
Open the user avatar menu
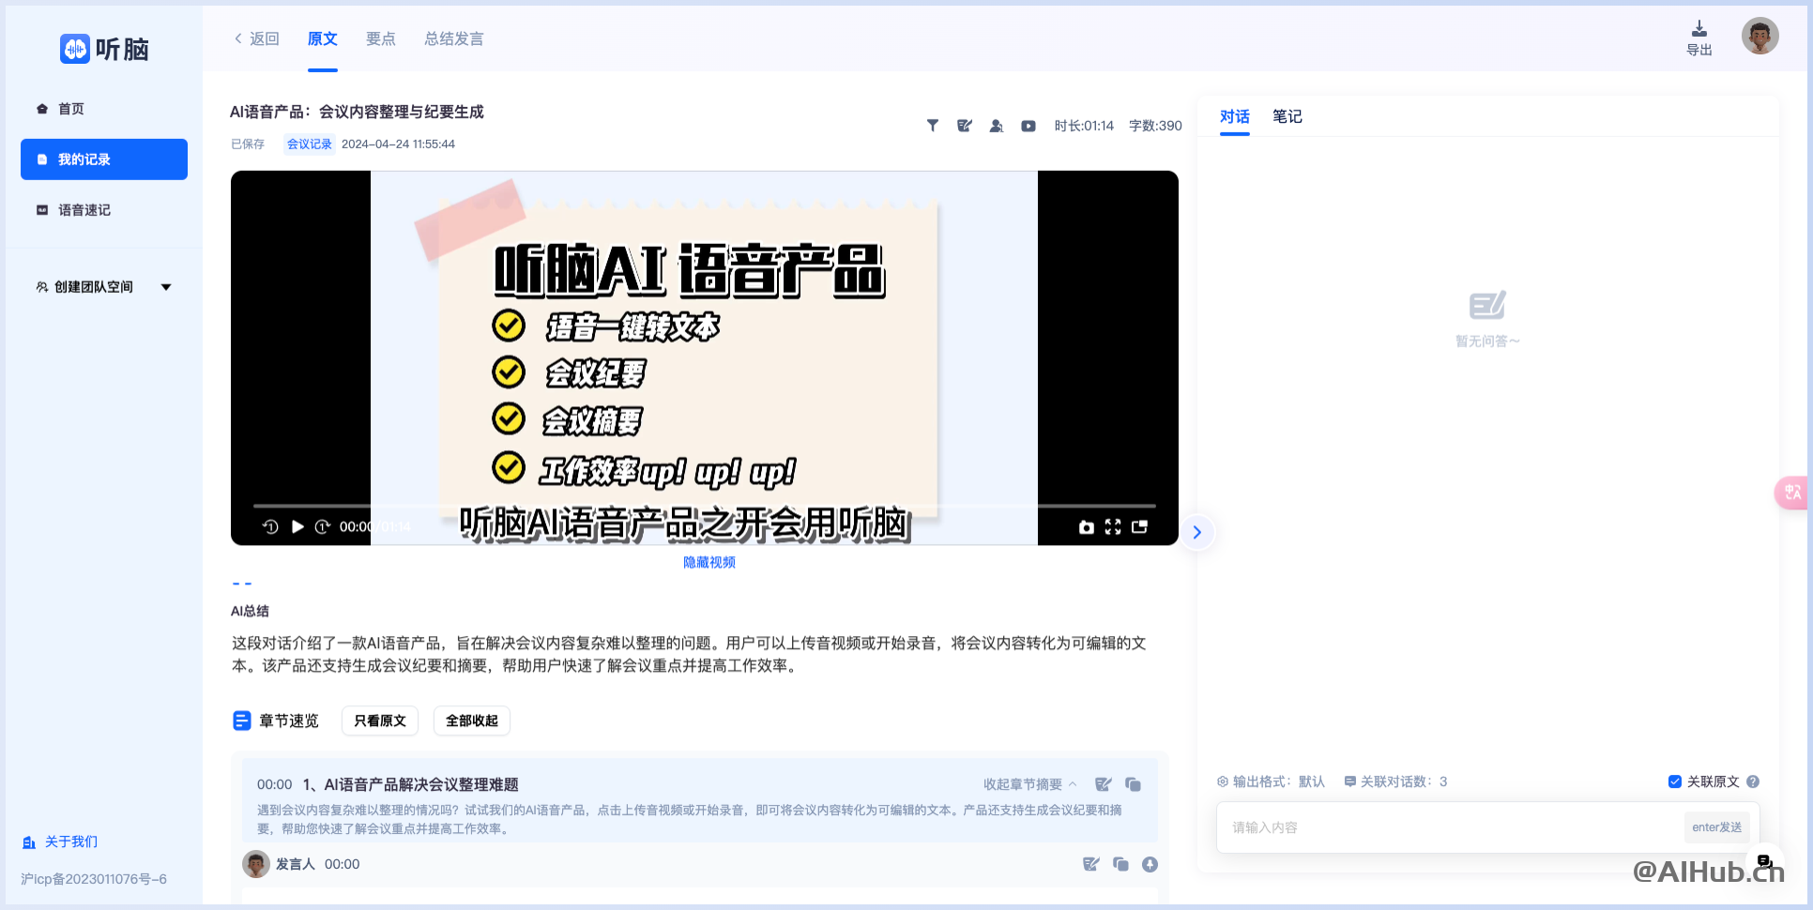[1760, 37]
